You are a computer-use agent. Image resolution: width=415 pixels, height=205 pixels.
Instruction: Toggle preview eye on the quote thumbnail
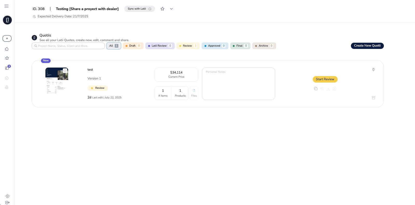[x=65, y=71]
